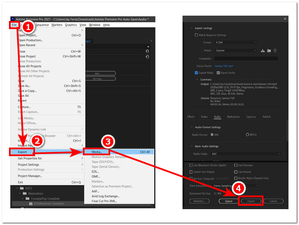The image size is (299, 225).
Task: Open the Audio Codec dropdown
Action: tap(246, 154)
